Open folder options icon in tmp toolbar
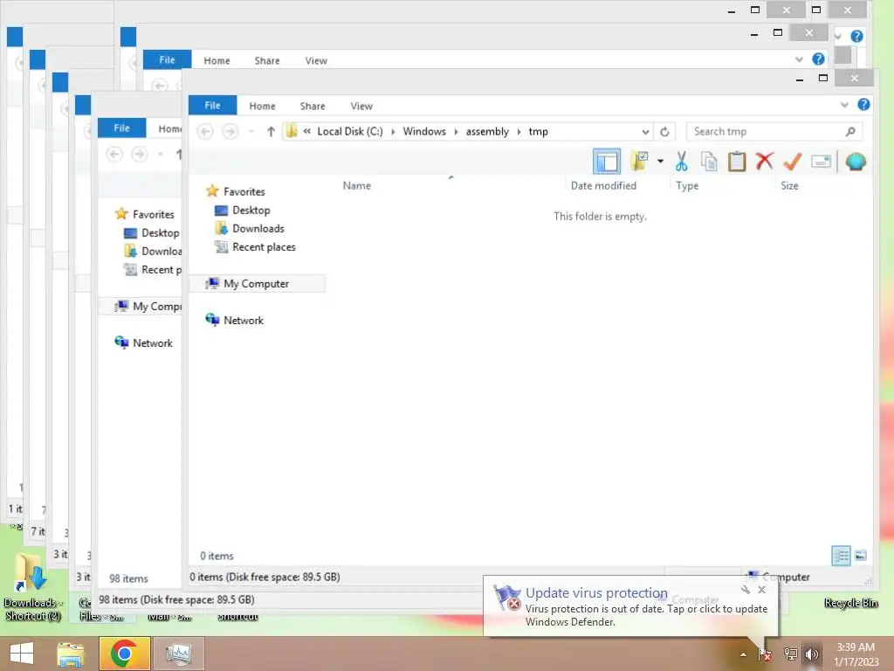894x671 pixels. click(640, 162)
